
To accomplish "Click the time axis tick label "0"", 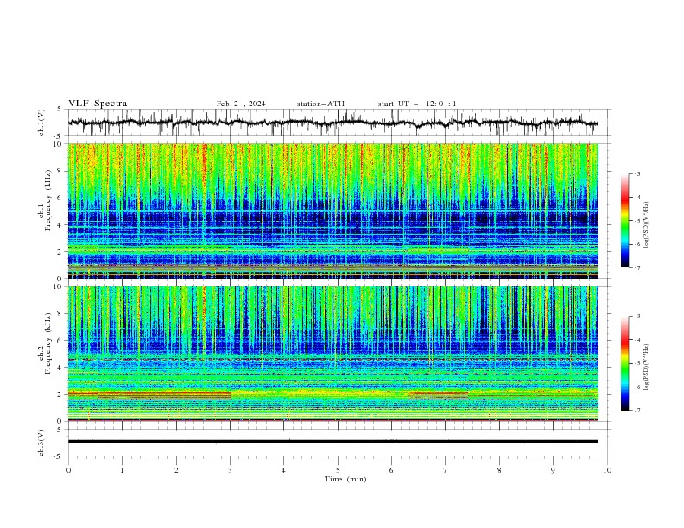I will [x=68, y=470].
